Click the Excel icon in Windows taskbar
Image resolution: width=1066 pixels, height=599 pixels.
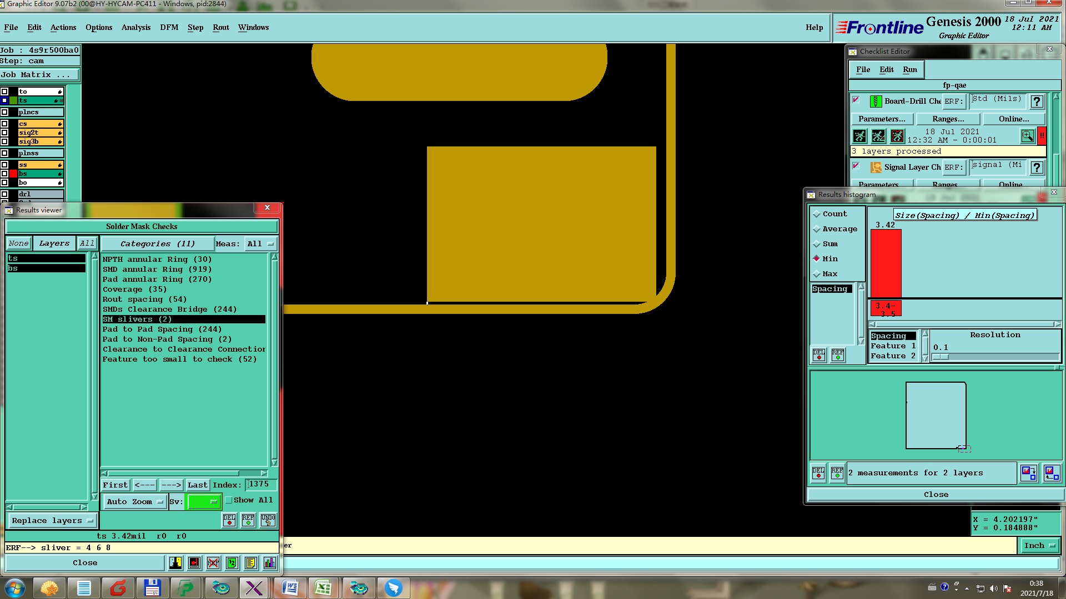(323, 587)
